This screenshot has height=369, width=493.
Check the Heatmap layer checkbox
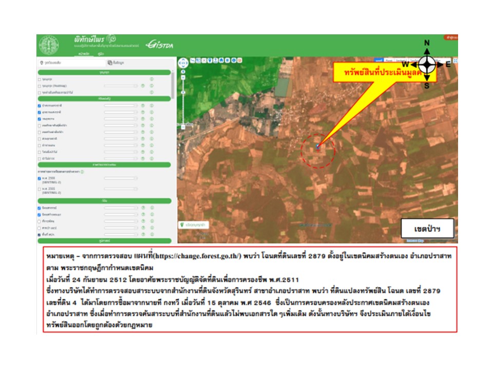click(x=40, y=86)
